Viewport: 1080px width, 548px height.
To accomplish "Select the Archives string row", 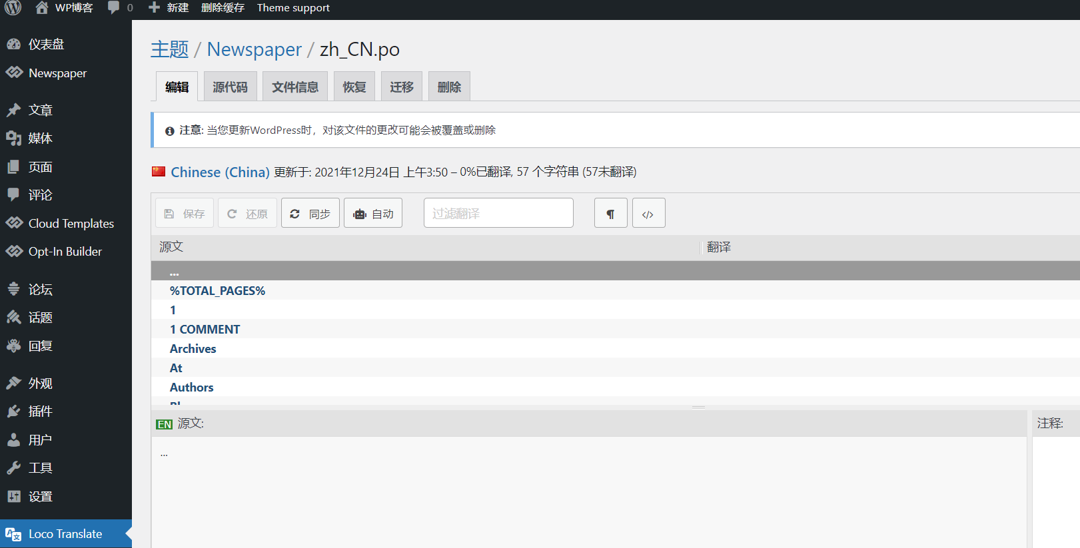I will click(616, 348).
